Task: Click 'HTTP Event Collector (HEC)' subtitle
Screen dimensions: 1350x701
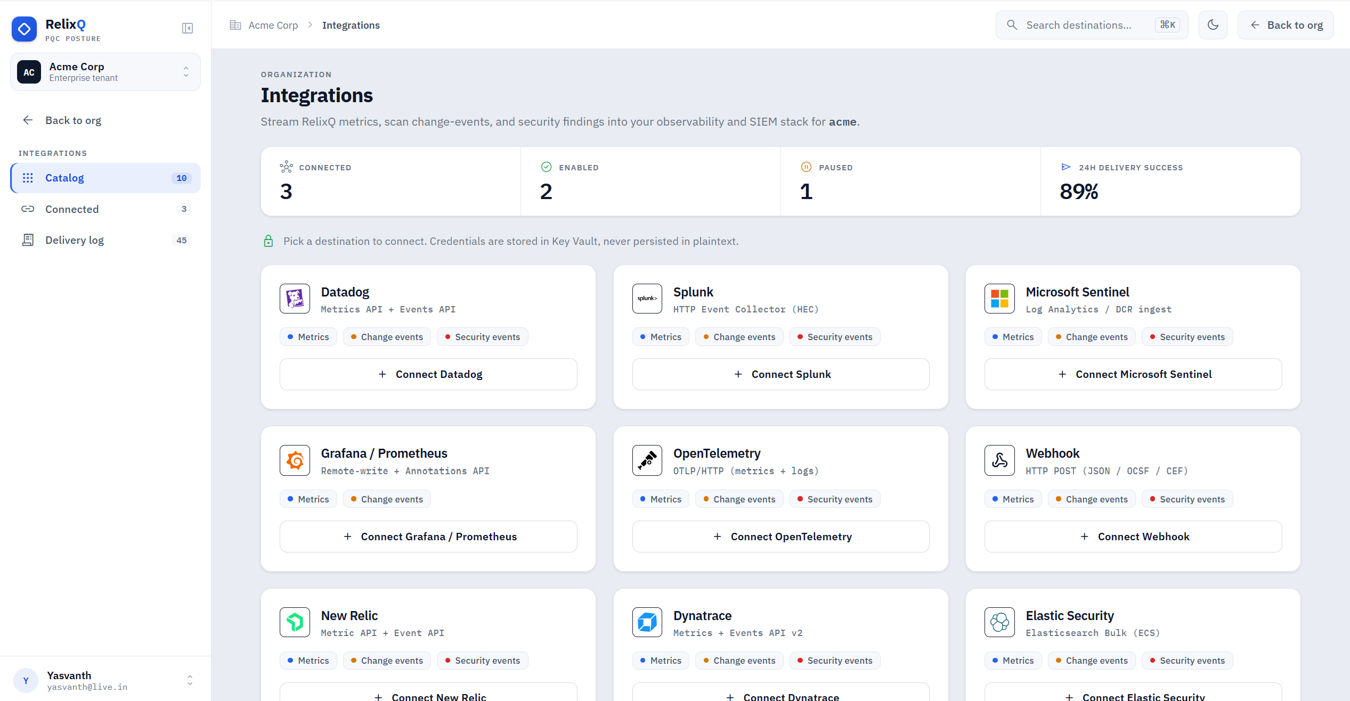Action: [745, 309]
